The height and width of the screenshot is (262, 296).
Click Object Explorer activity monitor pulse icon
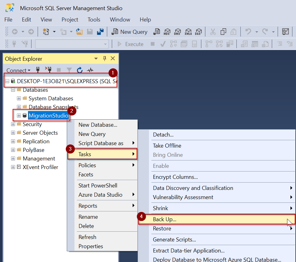click(90, 70)
